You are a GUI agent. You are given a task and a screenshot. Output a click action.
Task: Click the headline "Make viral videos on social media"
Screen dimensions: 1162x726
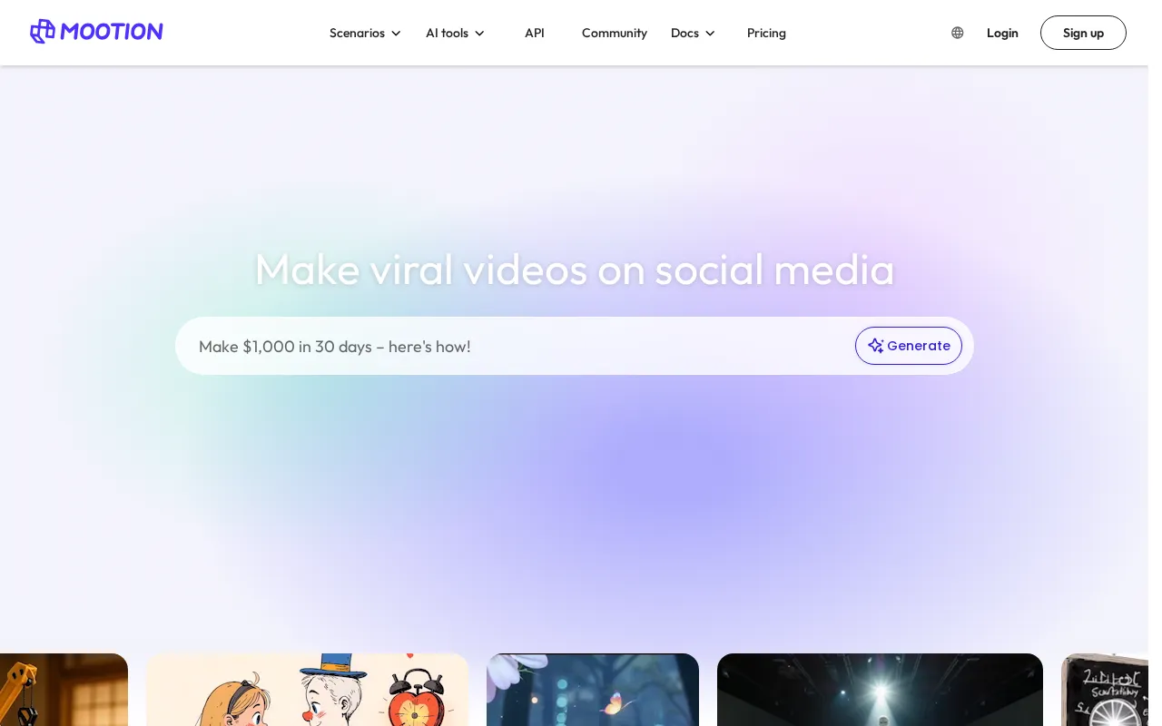(x=575, y=270)
